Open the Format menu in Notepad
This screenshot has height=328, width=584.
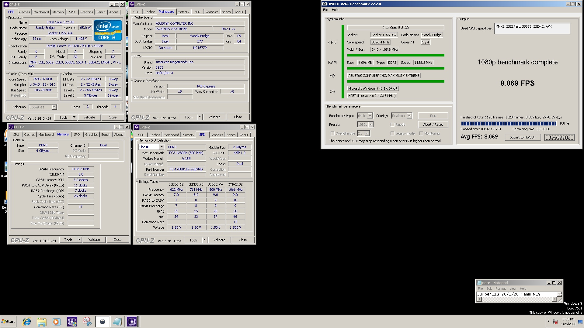tap(500, 289)
